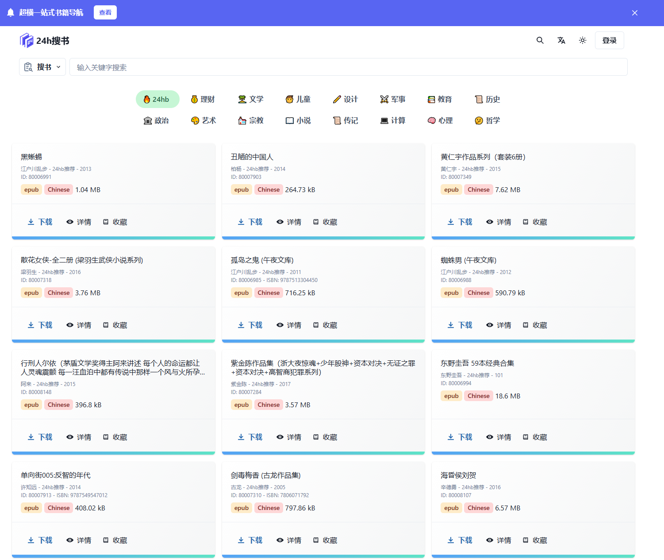Open details for 黄仁宇作品系列

499,222
